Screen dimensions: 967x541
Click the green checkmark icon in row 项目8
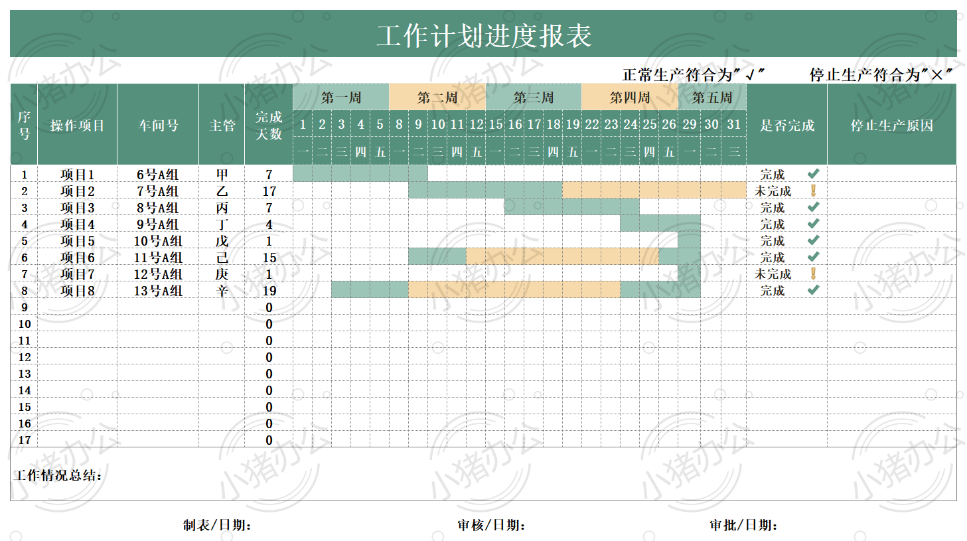pos(813,290)
